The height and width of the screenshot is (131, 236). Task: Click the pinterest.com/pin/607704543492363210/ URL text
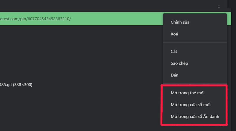(x=35, y=19)
